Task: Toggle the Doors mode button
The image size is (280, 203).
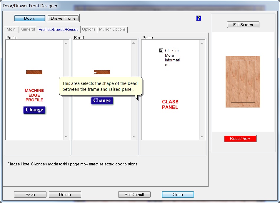Action: coord(29,18)
